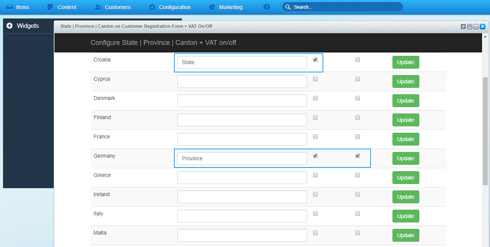Click the Germany field containing Province
Viewport: 490px width, 247px height.
(242, 158)
